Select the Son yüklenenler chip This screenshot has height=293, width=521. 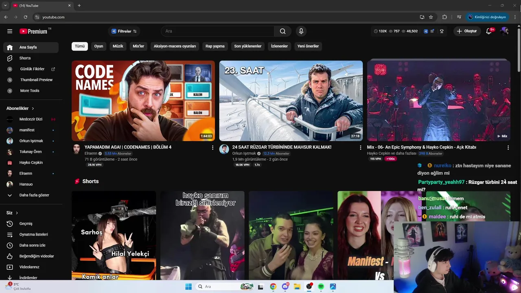tap(248, 46)
